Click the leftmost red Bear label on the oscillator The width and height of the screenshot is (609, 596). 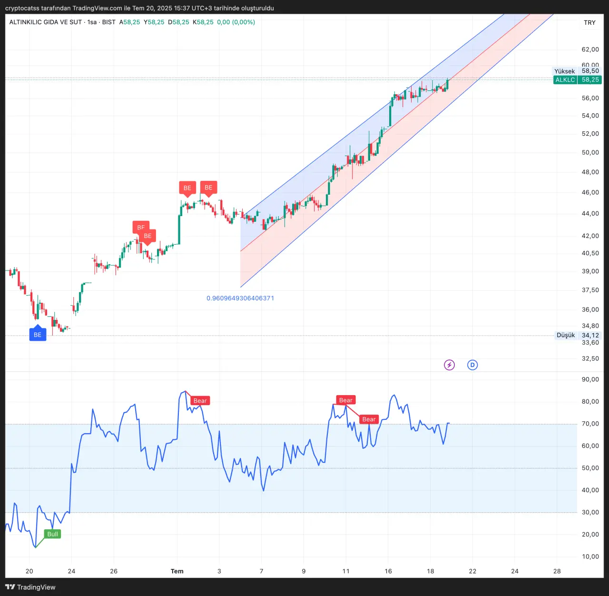[x=200, y=401]
